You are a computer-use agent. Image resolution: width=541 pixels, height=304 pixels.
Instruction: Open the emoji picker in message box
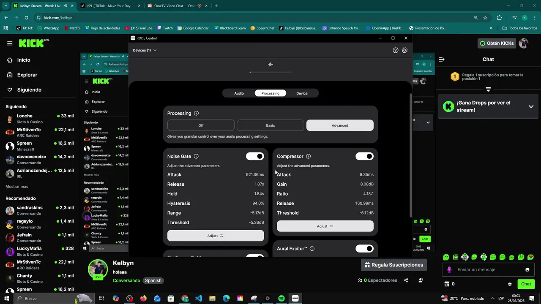tap(527, 269)
